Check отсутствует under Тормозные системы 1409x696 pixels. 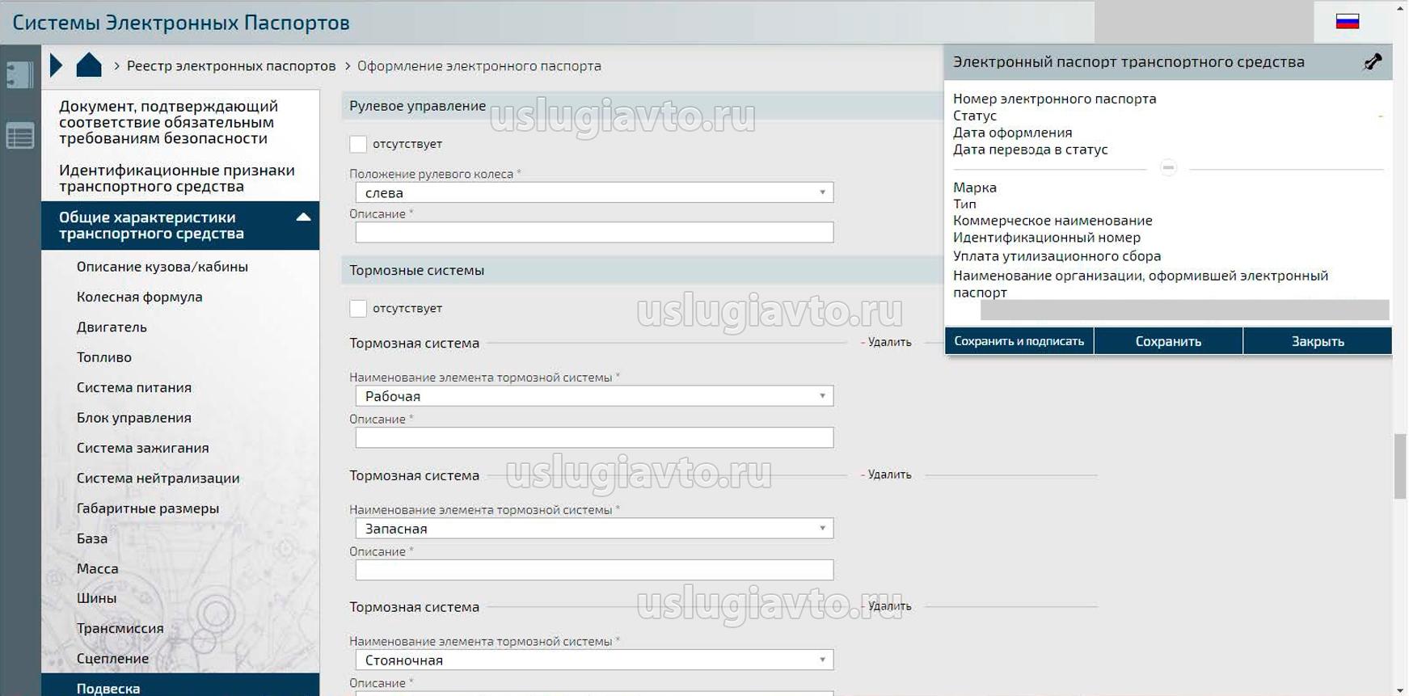point(358,309)
